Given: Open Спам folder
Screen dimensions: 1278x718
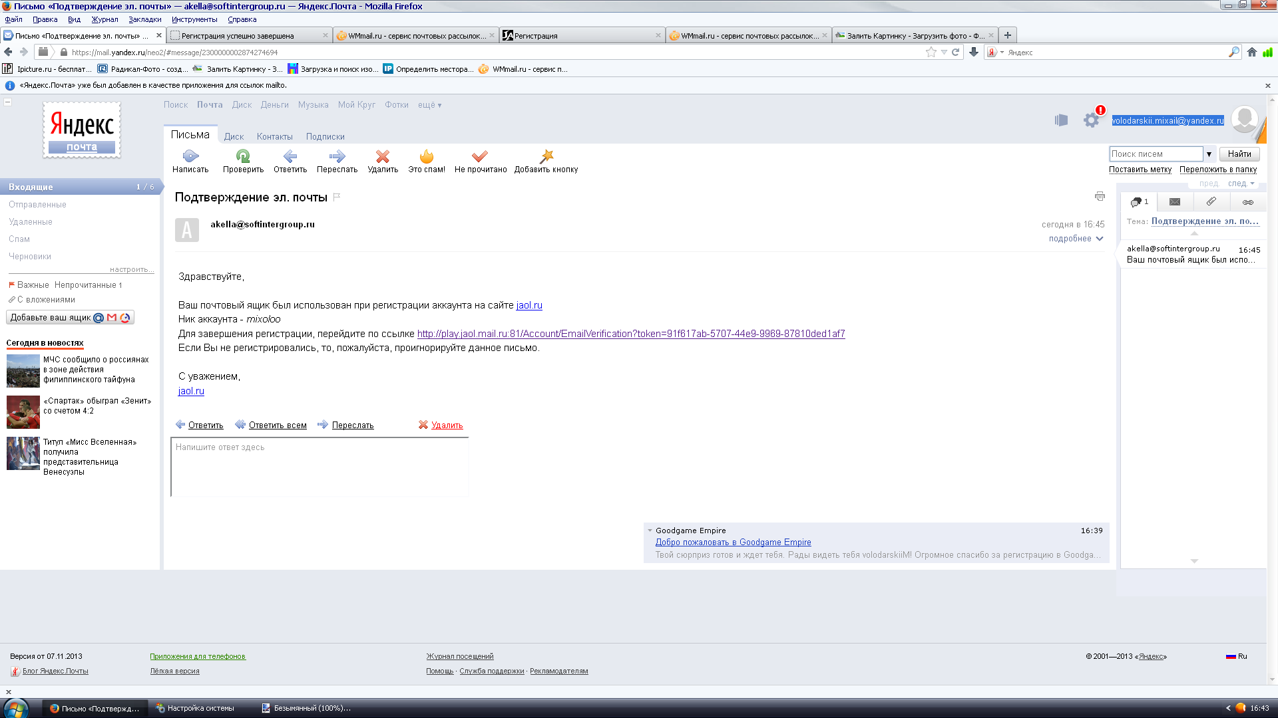Looking at the screenshot, I should pyautogui.click(x=19, y=239).
